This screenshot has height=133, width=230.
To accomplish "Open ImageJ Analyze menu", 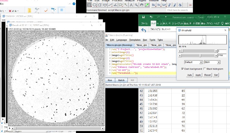I will click(130, 1).
